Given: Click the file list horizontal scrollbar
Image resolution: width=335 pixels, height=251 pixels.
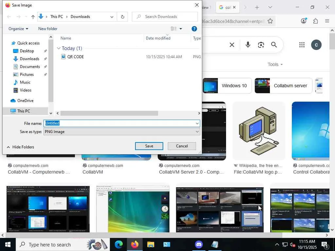Looking at the screenshot, I should (109, 113).
